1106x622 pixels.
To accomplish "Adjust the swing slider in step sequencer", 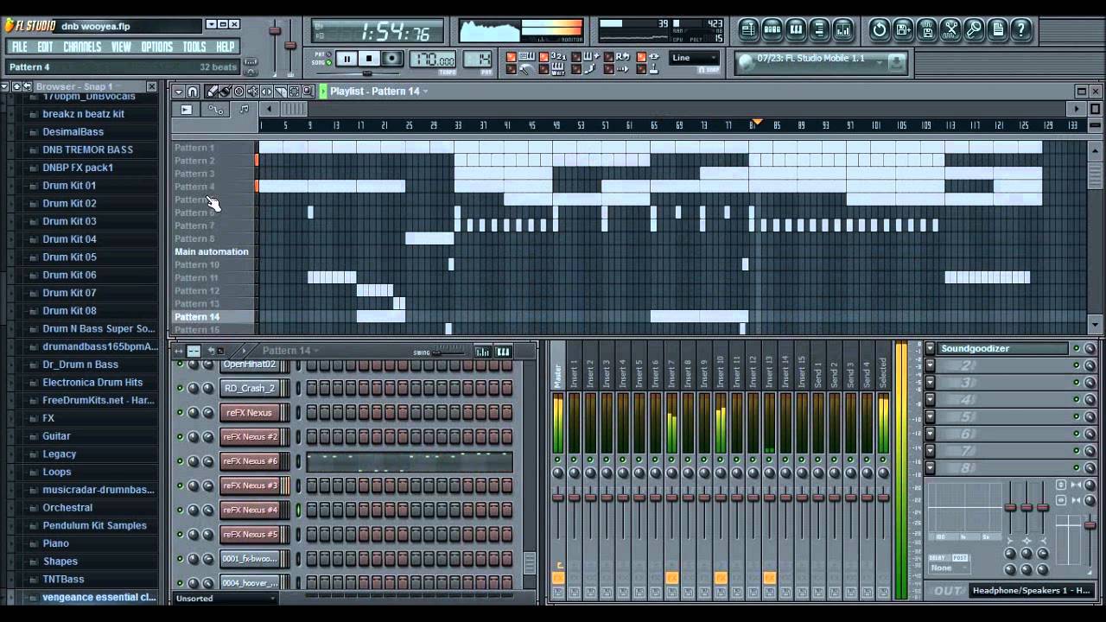I will (x=450, y=352).
